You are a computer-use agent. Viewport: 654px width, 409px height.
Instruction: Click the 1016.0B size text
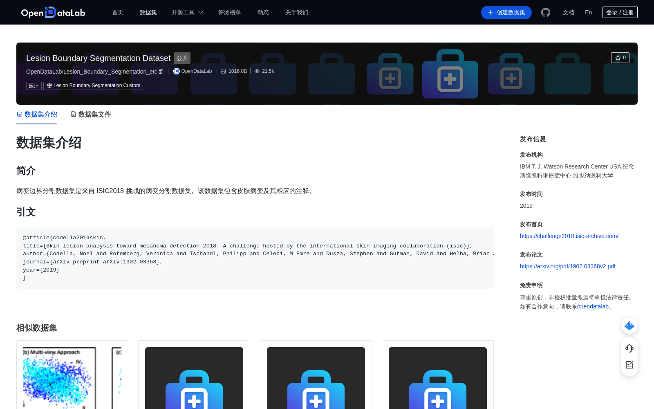238,71
